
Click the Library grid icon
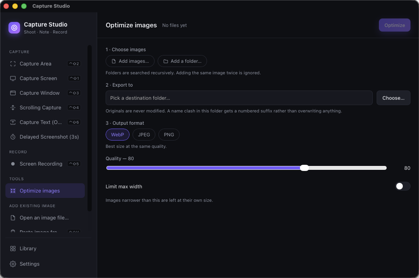pyautogui.click(x=13, y=249)
